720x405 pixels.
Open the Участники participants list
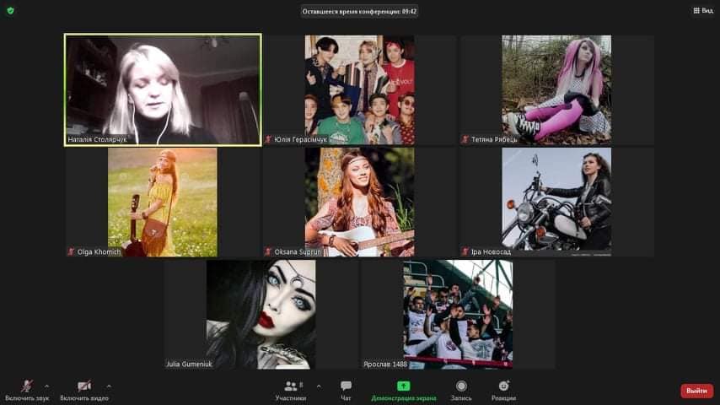[x=290, y=389]
